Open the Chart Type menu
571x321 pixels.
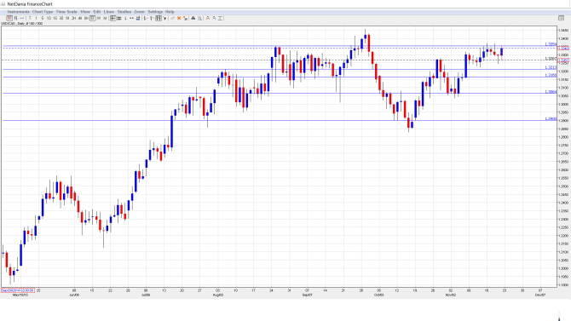[x=43, y=12]
